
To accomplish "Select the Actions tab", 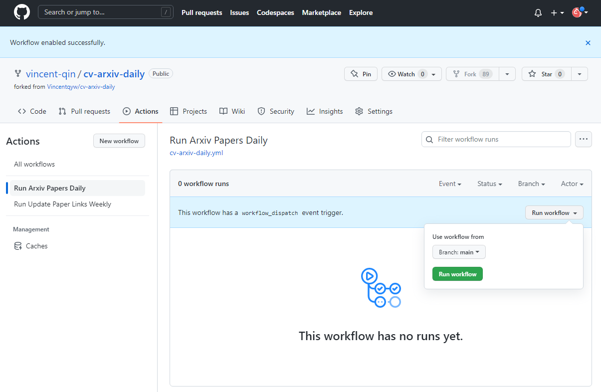I will [x=141, y=111].
